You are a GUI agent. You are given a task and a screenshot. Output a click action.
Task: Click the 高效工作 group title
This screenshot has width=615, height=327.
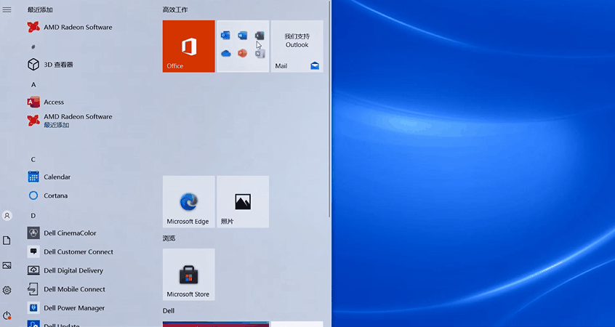175,9
